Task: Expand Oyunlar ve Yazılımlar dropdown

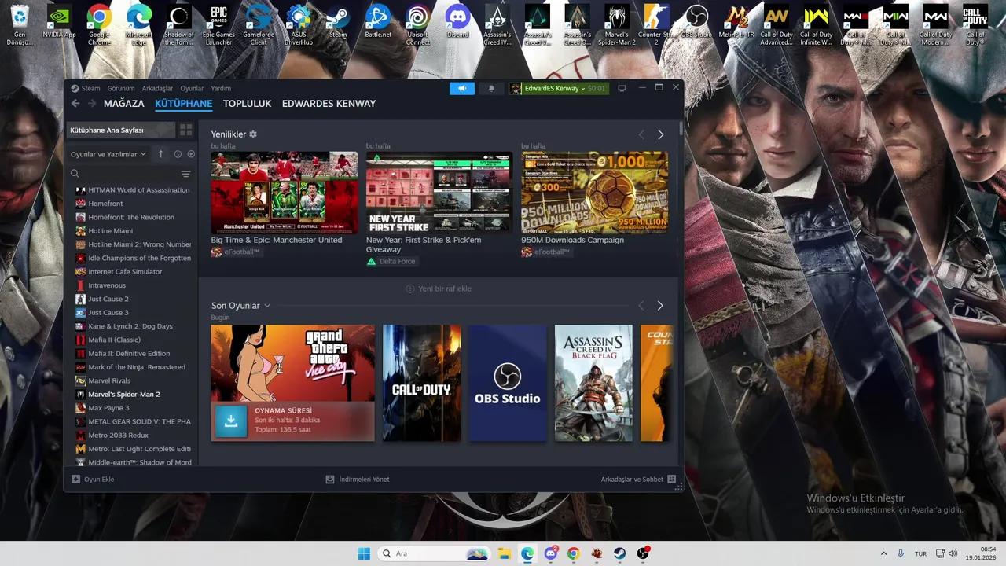Action: 108,154
